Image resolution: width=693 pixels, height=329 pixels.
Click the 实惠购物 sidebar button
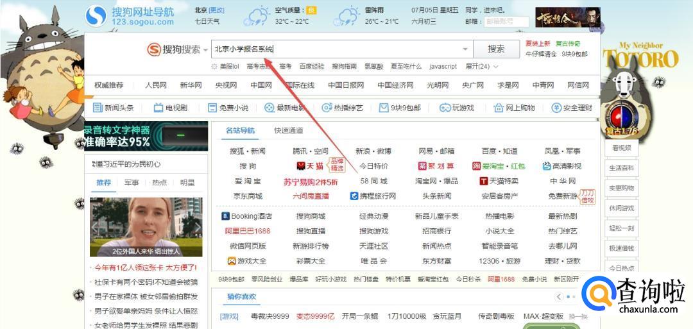(621, 188)
